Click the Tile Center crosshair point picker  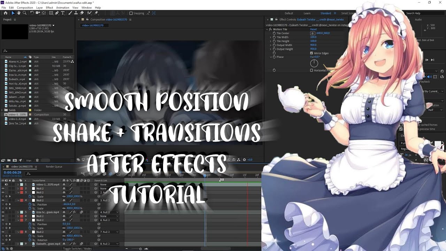pyautogui.click(x=313, y=33)
